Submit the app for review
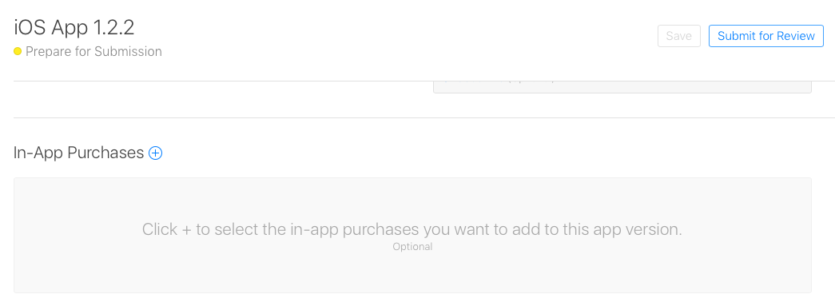Image resolution: width=835 pixels, height=306 pixels. tap(765, 36)
